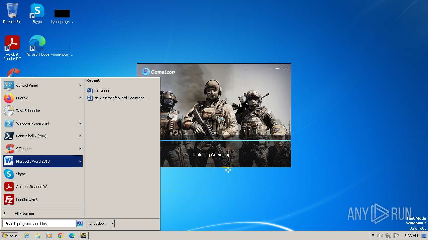
Task: Open Windows Media Player taskbar icon
Action: tap(49, 236)
